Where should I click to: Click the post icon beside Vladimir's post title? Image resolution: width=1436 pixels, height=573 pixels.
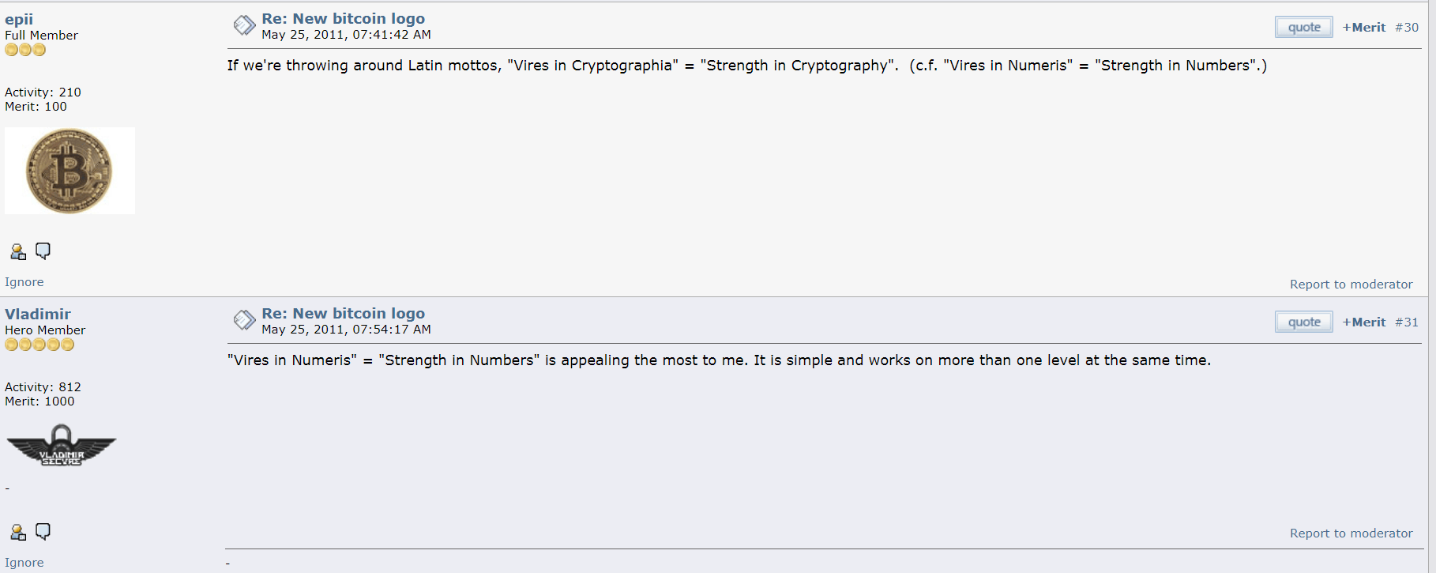244,321
